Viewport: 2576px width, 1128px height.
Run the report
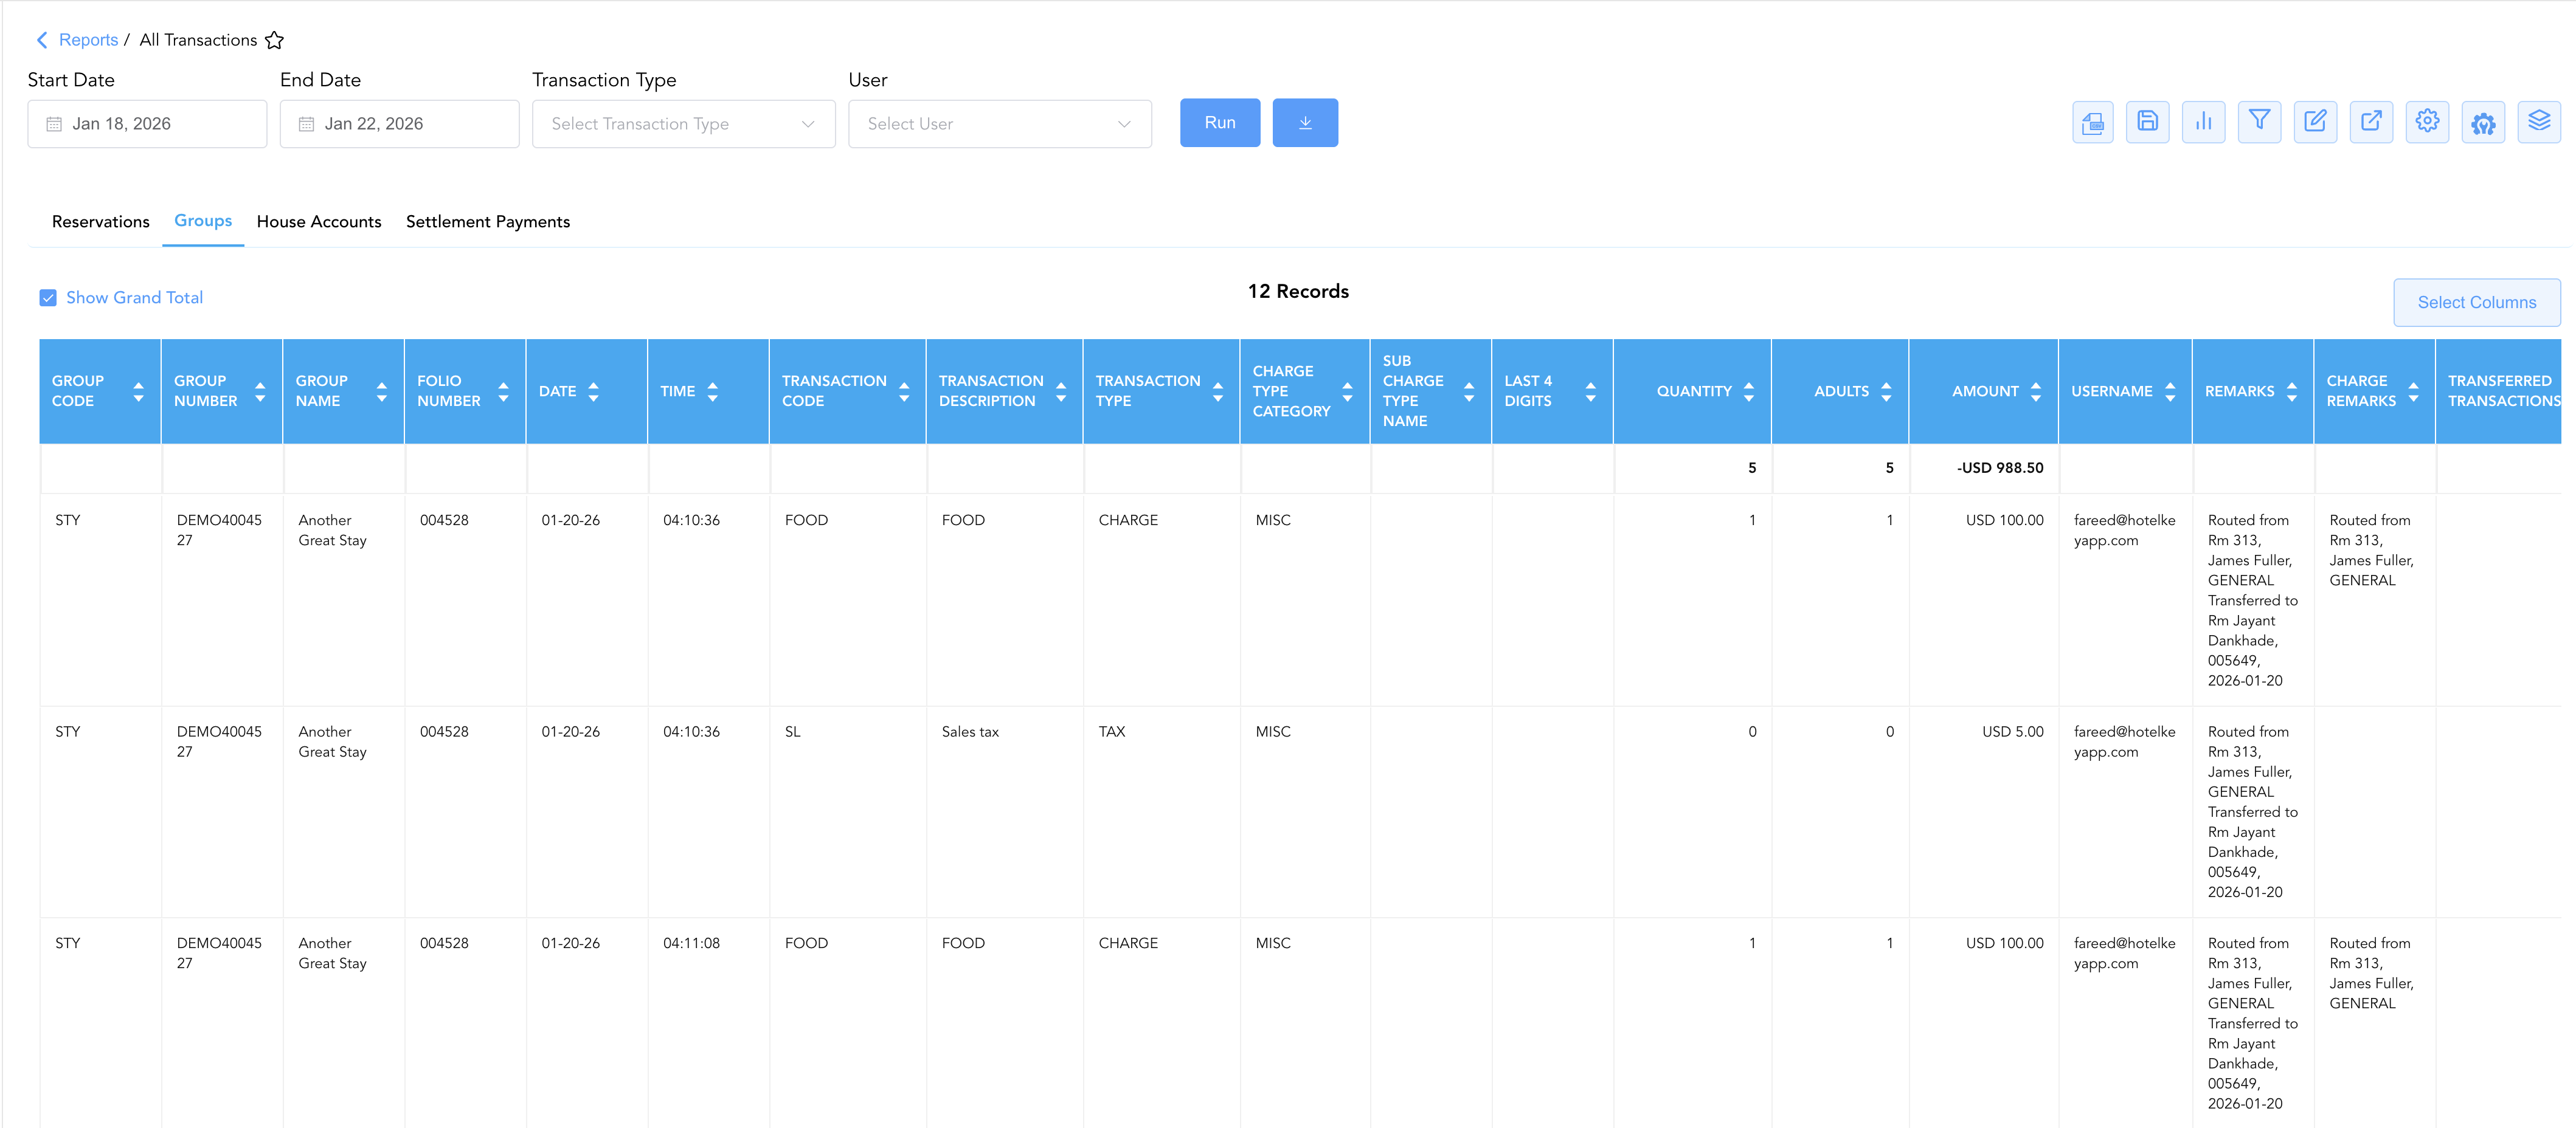tap(1220, 123)
